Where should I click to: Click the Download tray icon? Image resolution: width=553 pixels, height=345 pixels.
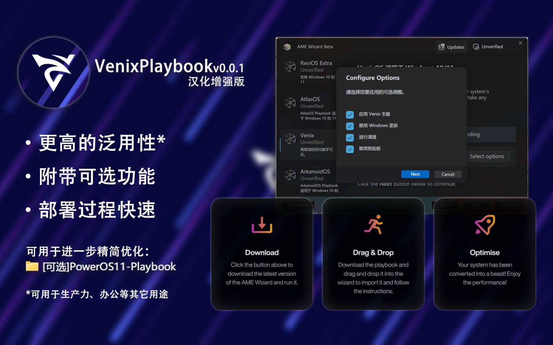[x=262, y=225]
